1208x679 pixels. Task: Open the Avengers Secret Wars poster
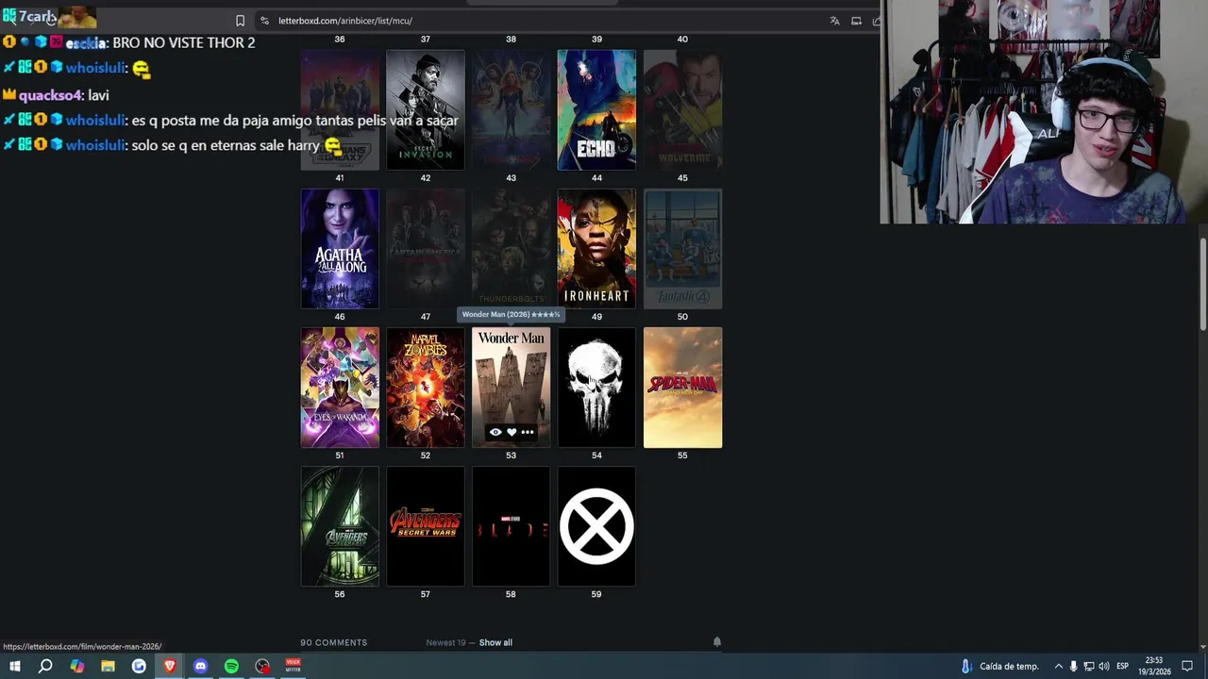[x=426, y=525]
